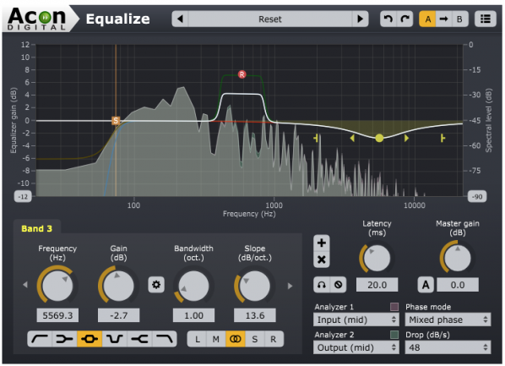
Task: Select the high shelf filter type
Action: [139, 339]
